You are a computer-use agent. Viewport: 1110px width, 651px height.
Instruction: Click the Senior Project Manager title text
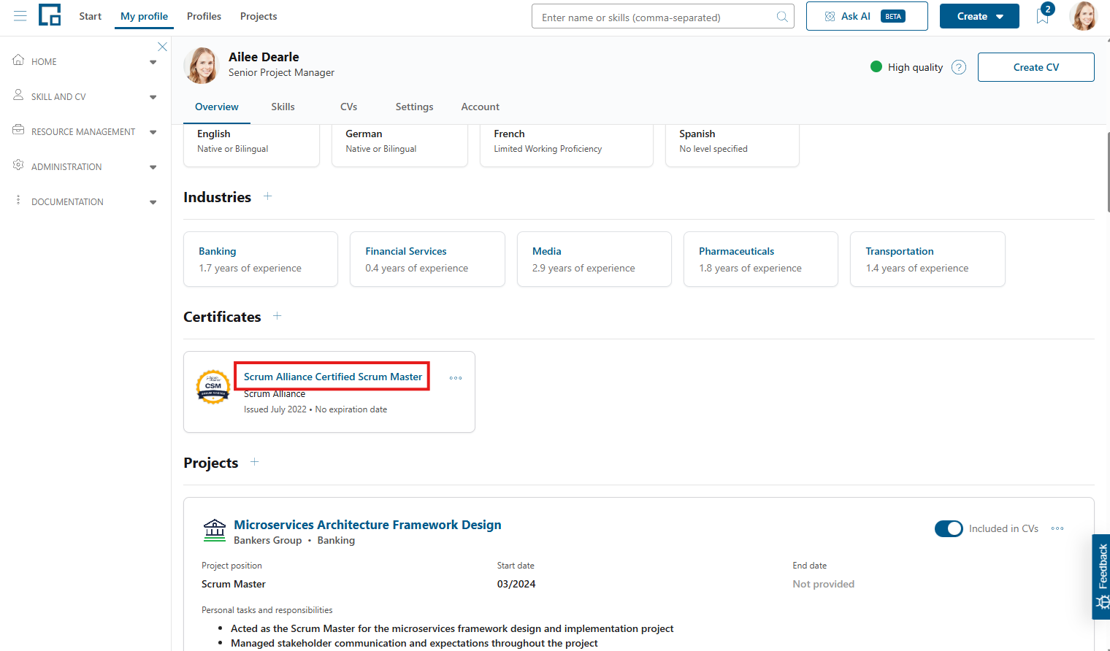tap(281, 72)
